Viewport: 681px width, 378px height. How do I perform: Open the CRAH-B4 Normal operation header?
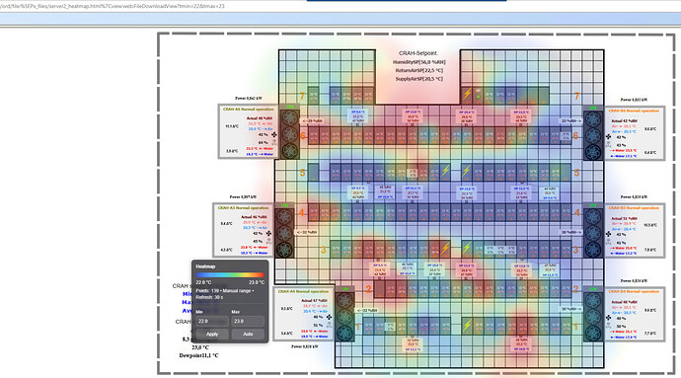coord(634,291)
